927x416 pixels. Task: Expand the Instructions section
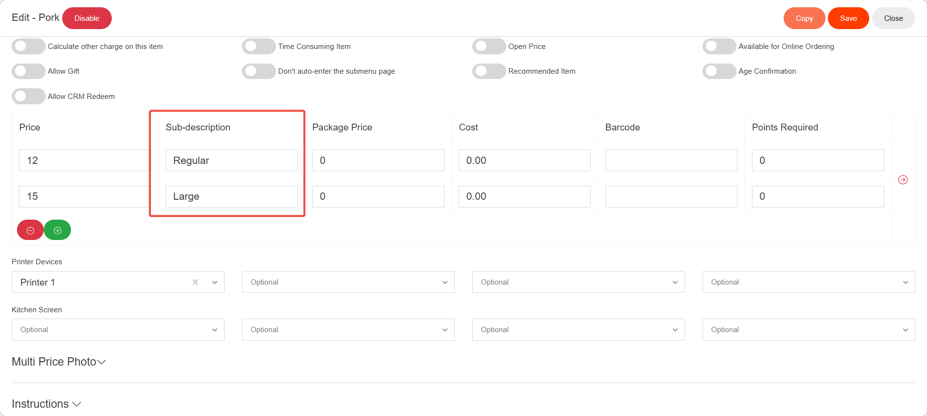click(46, 404)
